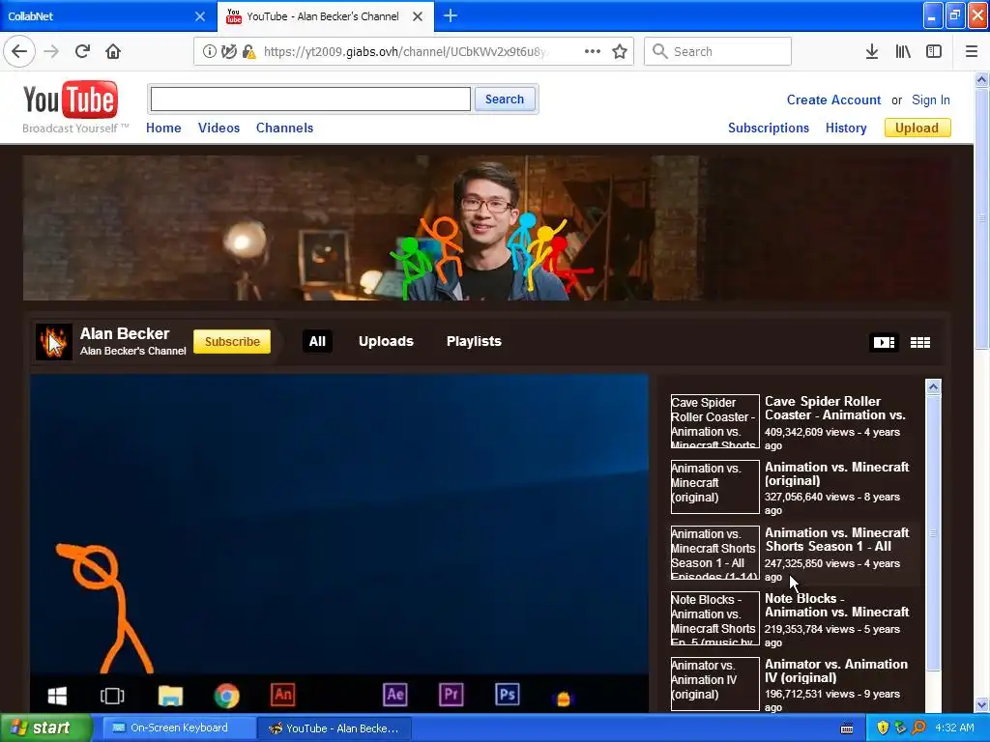Switch to player view layout icon

(x=884, y=342)
